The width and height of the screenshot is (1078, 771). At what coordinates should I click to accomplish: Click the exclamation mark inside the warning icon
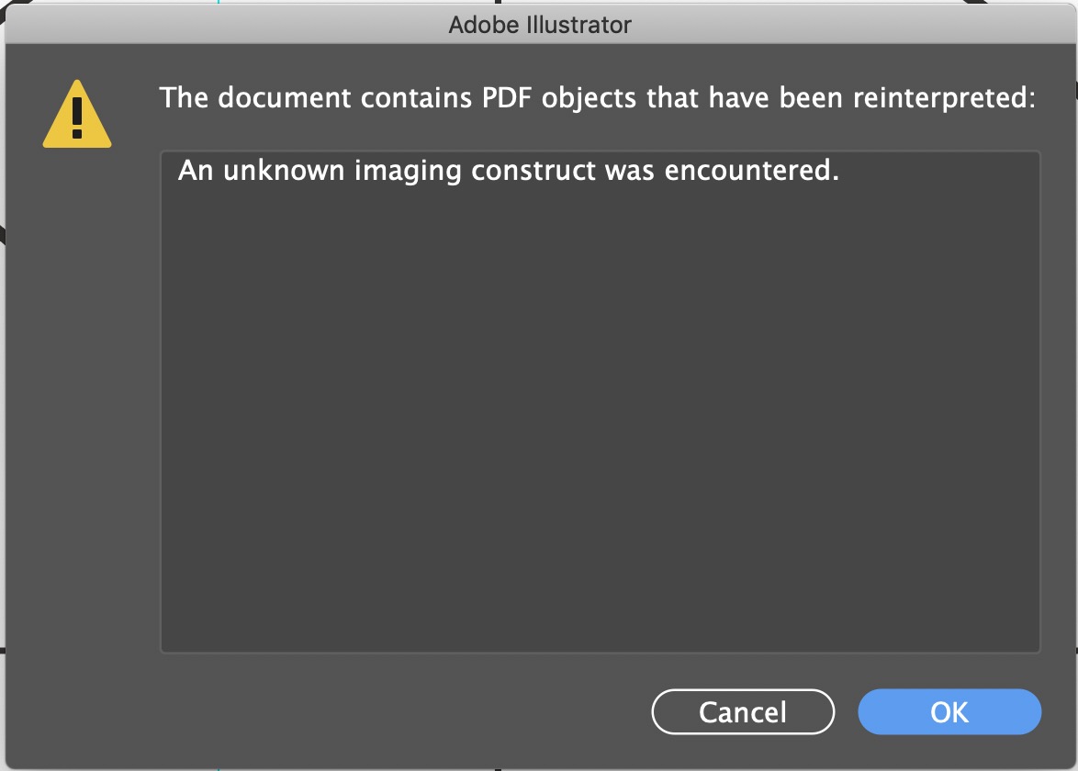(x=77, y=117)
